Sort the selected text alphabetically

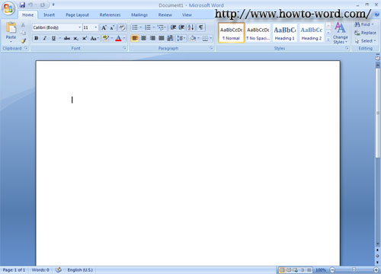[191, 27]
